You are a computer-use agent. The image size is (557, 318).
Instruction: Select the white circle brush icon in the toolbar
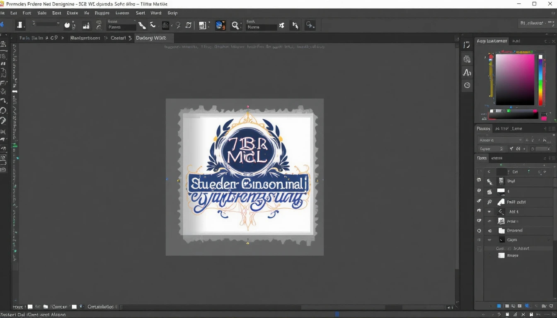pos(68,26)
